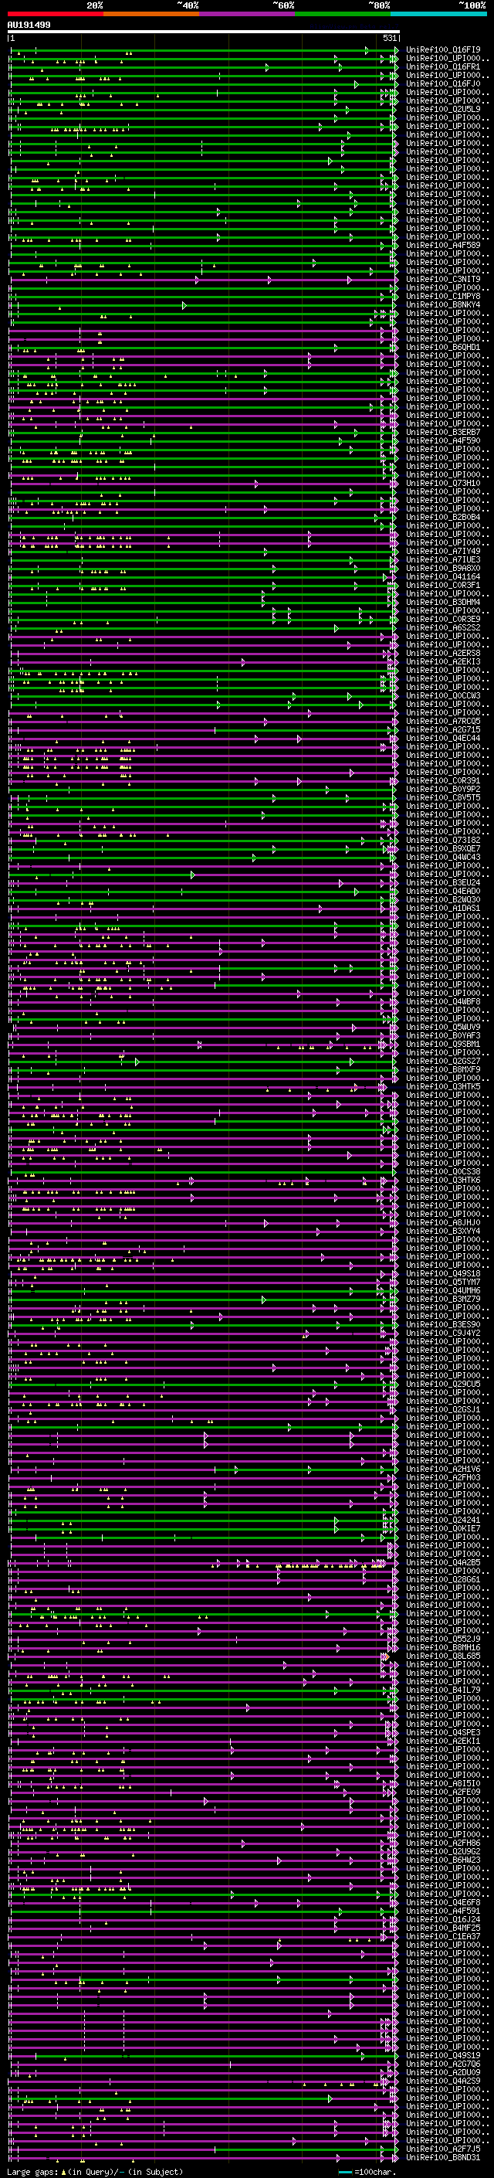Click the query end position 531
Image resolution: width=494 pixels, height=2178 pixels.
(x=389, y=39)
